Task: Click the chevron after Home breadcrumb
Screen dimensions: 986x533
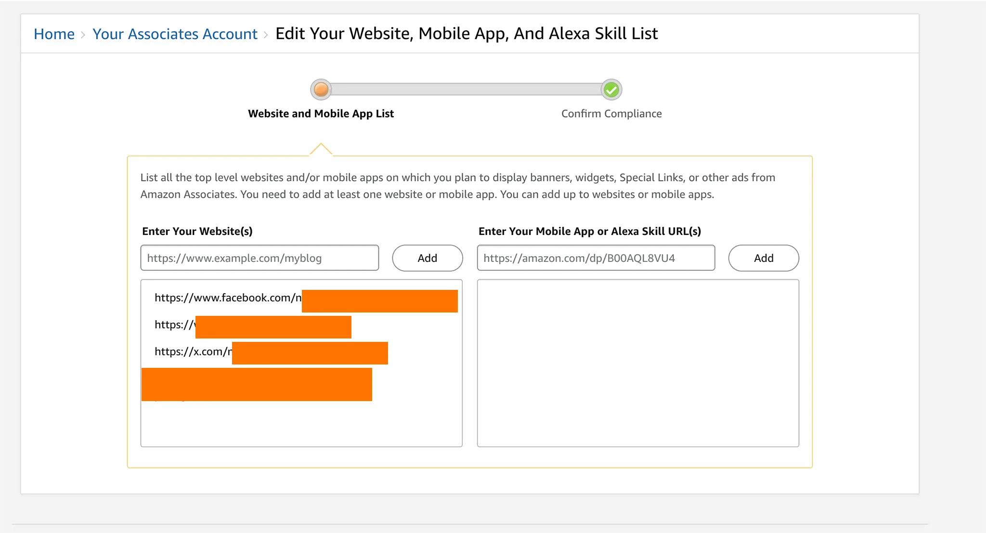Action: (83, 35)
